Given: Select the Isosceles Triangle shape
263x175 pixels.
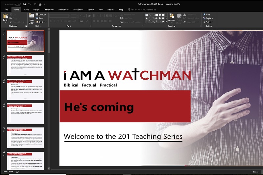Looking at the screenshot, I should point(147,18).
